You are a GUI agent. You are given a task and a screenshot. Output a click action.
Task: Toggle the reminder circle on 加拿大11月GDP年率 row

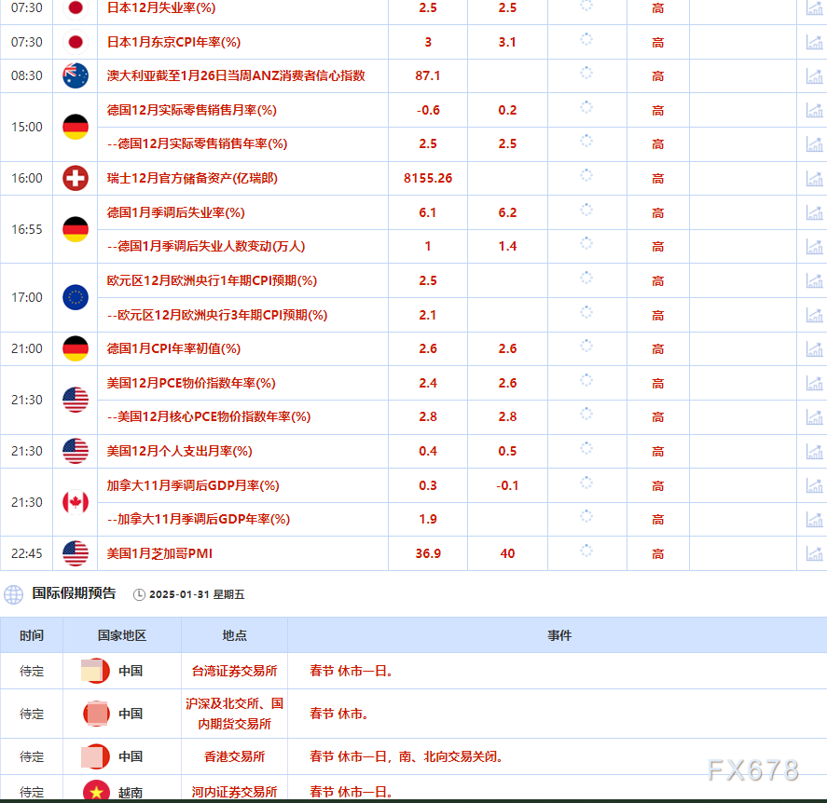tap(586, 519)
